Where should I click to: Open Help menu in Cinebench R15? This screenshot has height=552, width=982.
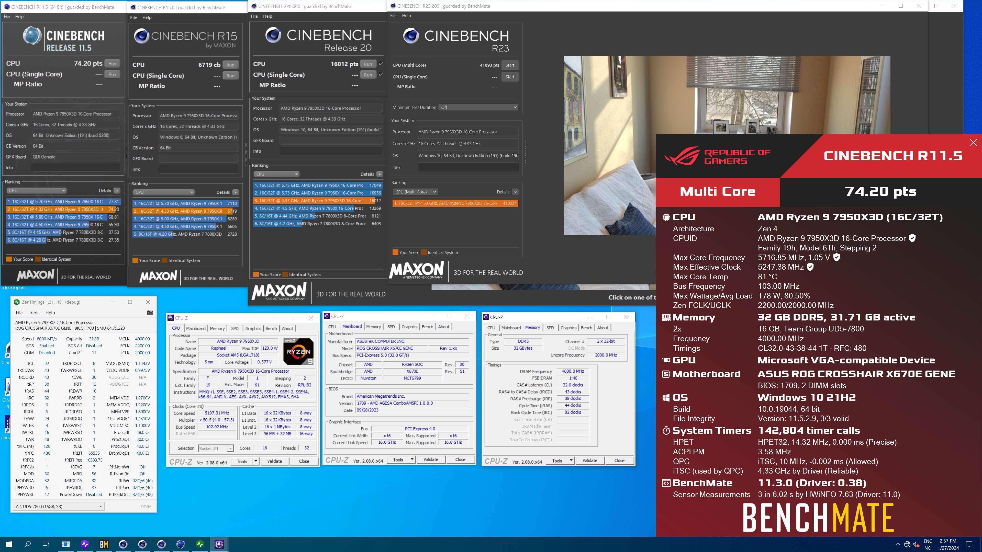point(147,18)
